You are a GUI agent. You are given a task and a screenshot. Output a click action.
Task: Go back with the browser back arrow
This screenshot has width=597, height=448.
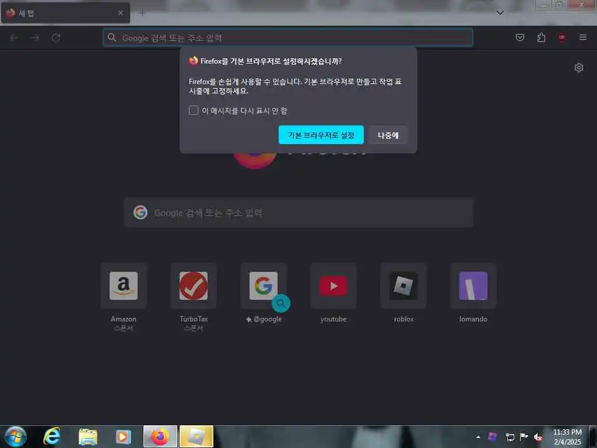click(x=14, y=37)
